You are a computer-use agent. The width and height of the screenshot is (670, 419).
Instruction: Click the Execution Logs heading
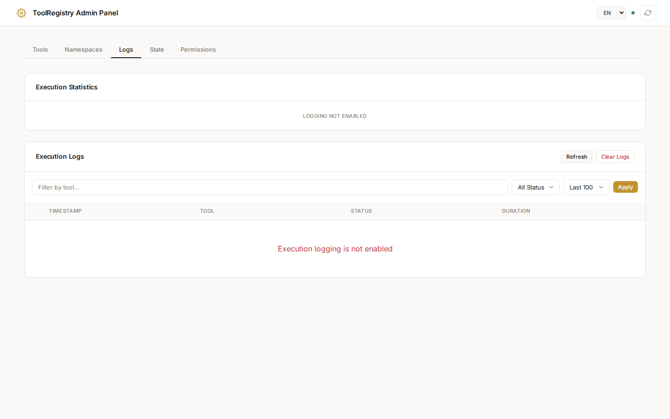coord(60,156)
